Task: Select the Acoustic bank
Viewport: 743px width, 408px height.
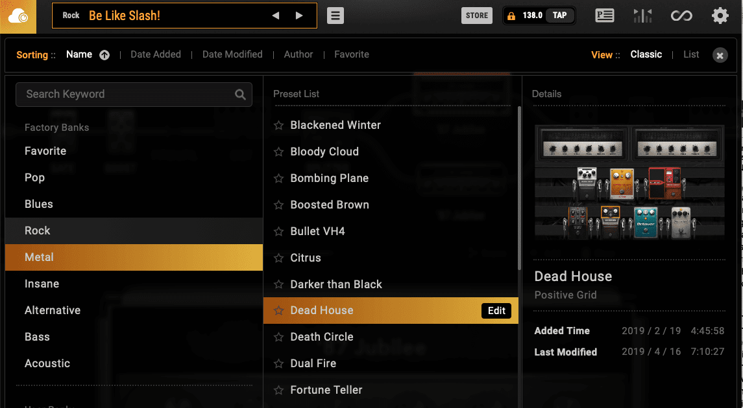Action: 134,363
